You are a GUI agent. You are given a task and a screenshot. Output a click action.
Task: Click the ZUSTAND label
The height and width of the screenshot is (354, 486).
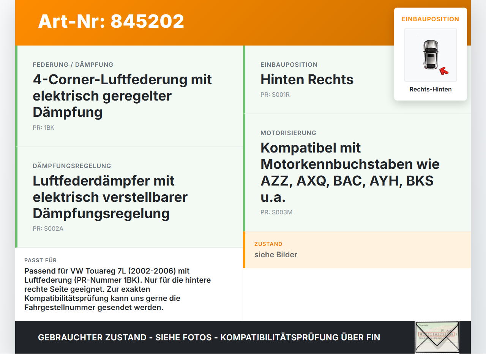point(268,244)
